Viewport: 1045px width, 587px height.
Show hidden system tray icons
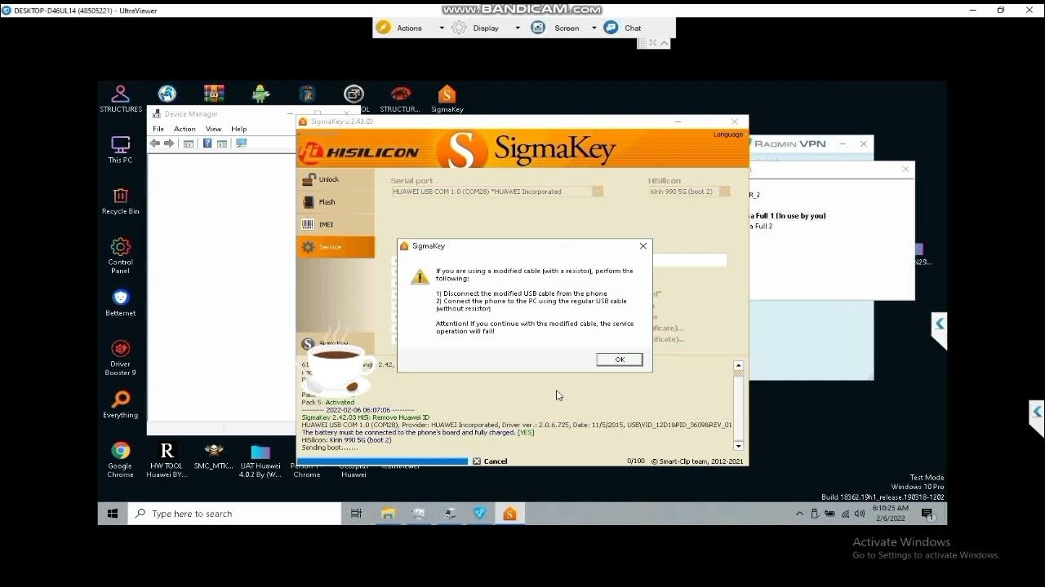click(799, 514)
